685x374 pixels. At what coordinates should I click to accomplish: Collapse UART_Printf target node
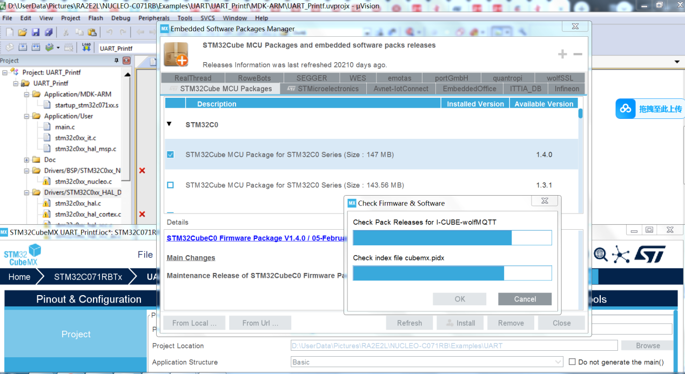(16, 83)
